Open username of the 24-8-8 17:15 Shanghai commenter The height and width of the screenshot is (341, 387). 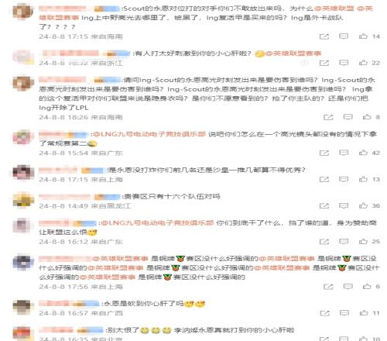[58, 170]
